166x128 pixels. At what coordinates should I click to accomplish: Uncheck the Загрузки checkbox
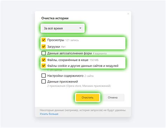coord(43,46)
